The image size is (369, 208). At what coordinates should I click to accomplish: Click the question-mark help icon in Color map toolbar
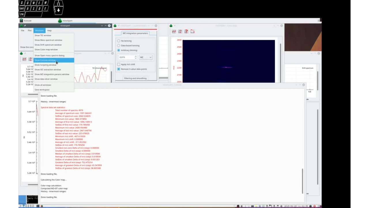186,31
